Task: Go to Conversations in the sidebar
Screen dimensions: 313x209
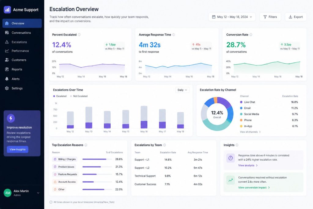Action: point(22,33)
